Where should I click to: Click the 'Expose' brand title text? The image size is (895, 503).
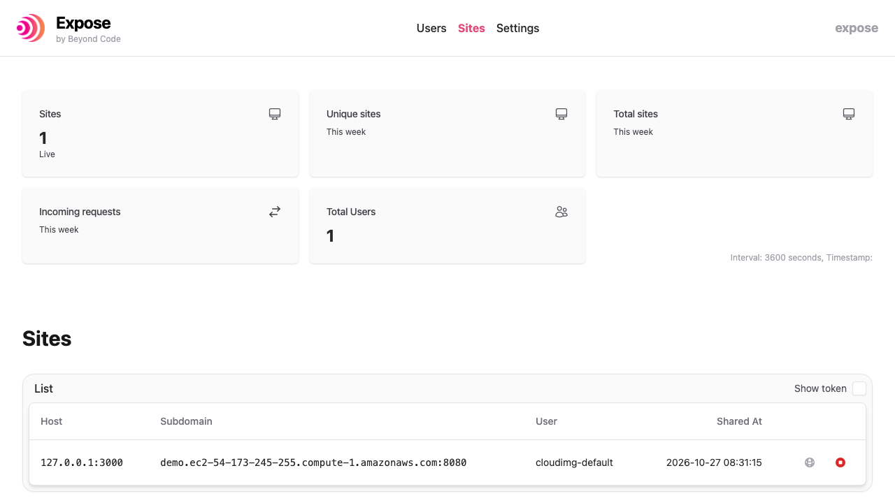pyautogui.click(x=83, y=23)
